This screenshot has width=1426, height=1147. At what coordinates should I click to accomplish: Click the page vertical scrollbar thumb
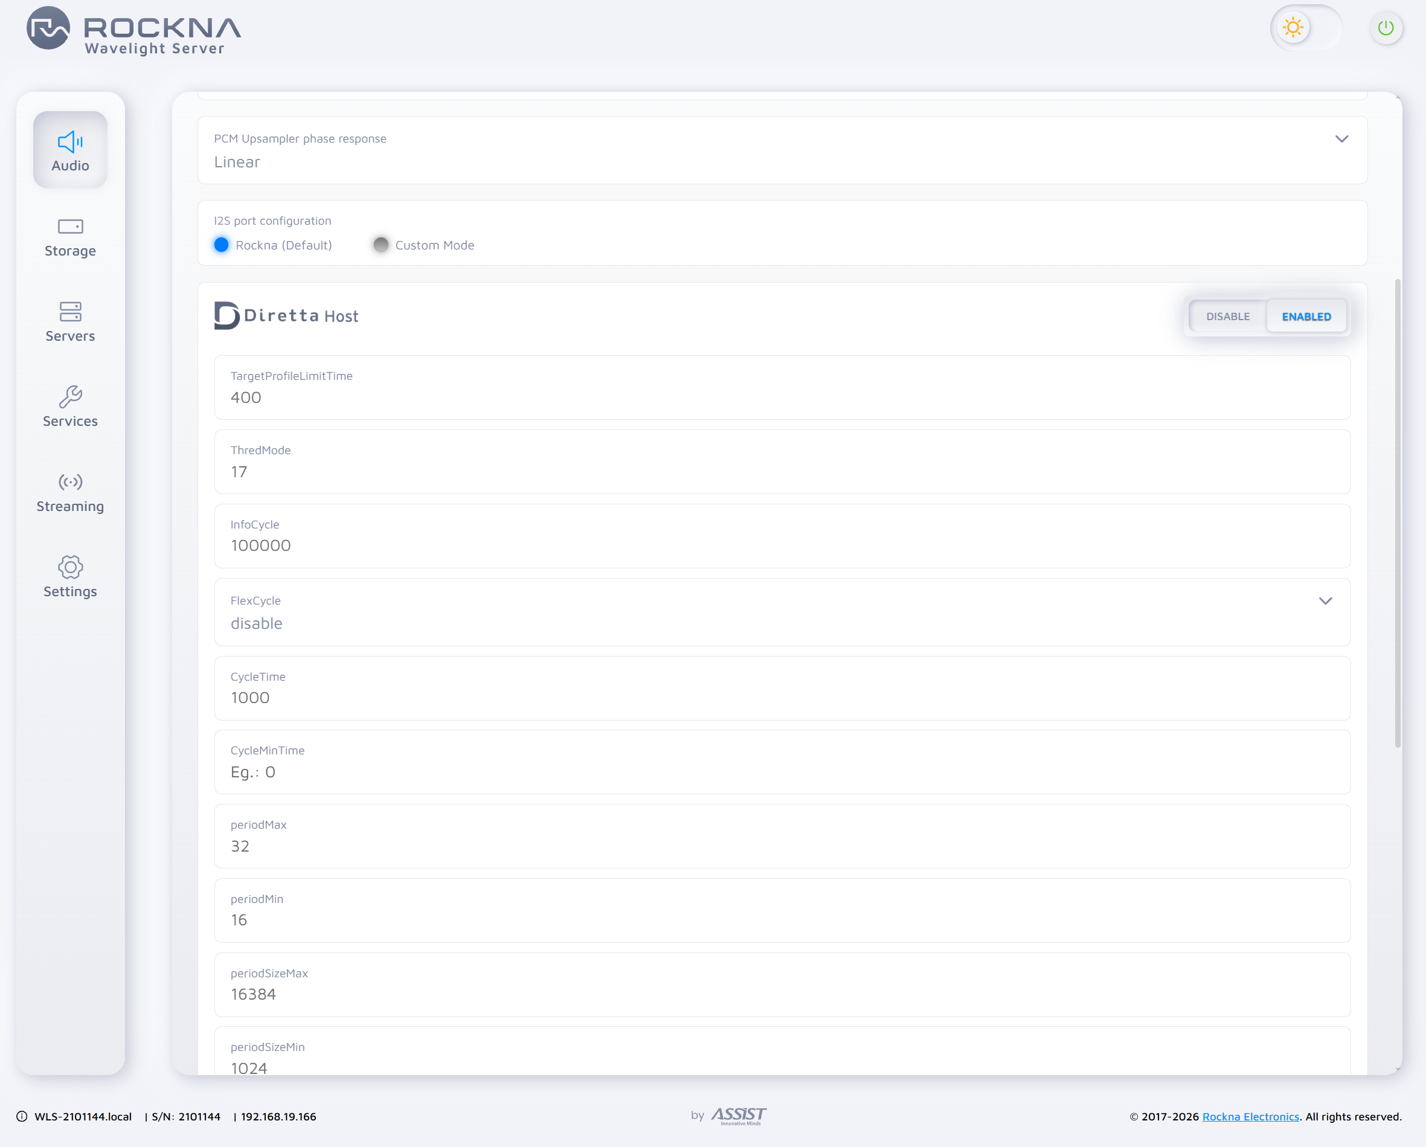pos(1398,513)
